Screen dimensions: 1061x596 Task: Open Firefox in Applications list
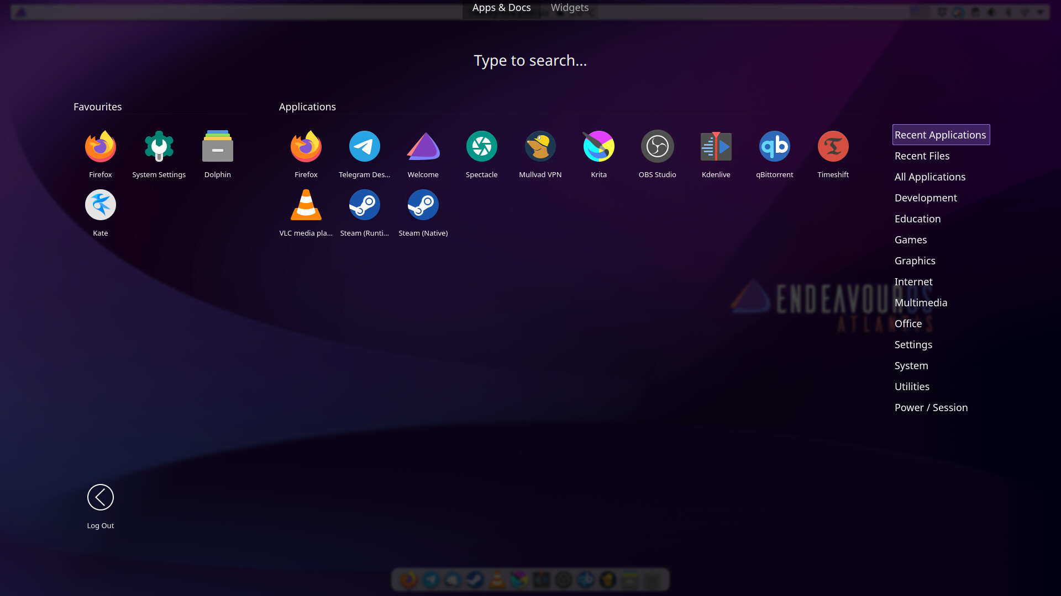(306, 154)
